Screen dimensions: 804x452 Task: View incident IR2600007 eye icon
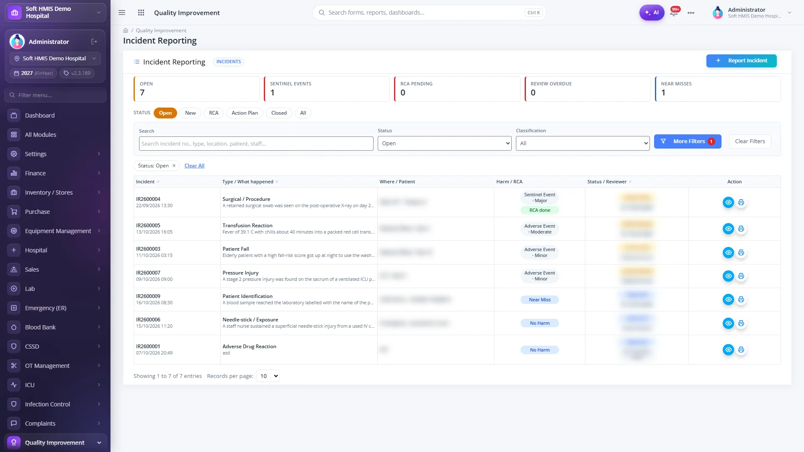[728, 276]
